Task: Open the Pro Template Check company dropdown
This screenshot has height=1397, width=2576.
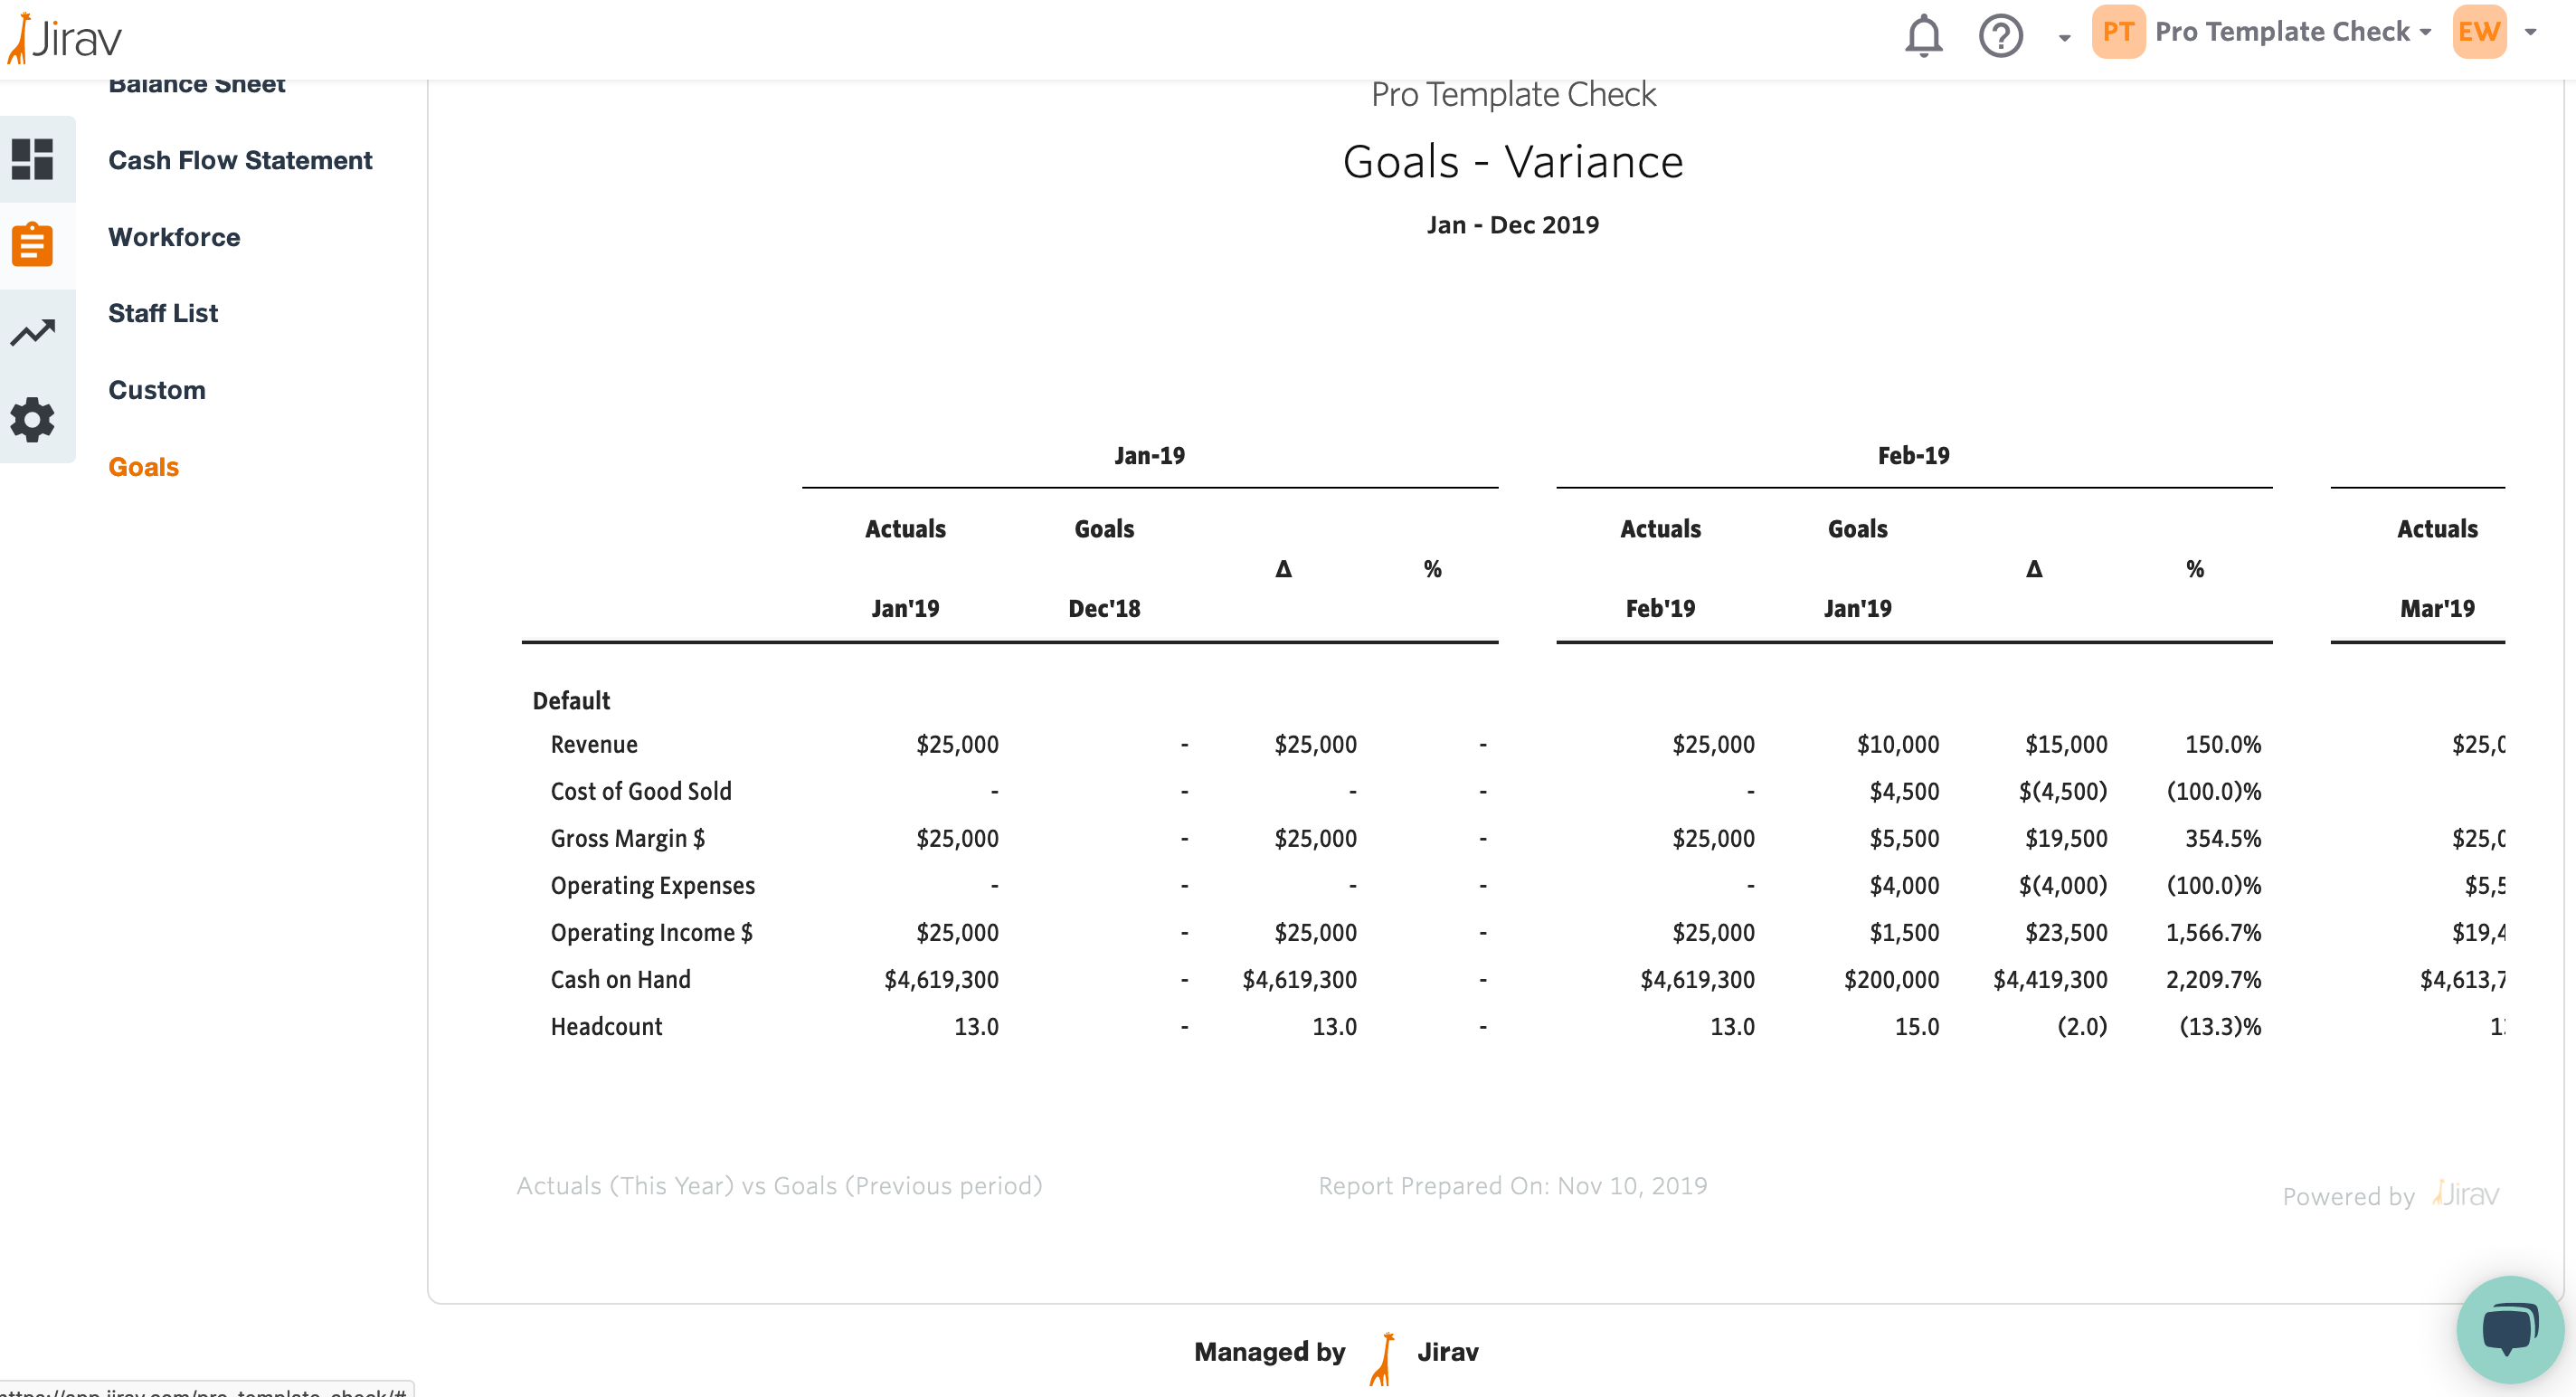Action: point(2293,32)
